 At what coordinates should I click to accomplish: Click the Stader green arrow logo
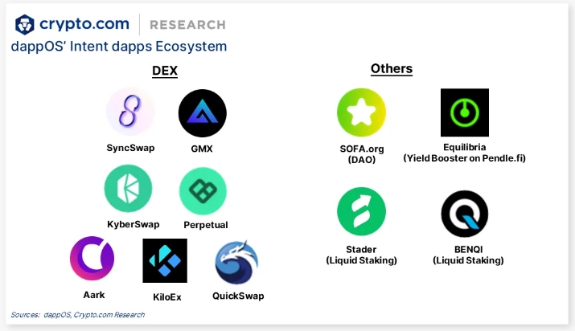coord(362,211)
